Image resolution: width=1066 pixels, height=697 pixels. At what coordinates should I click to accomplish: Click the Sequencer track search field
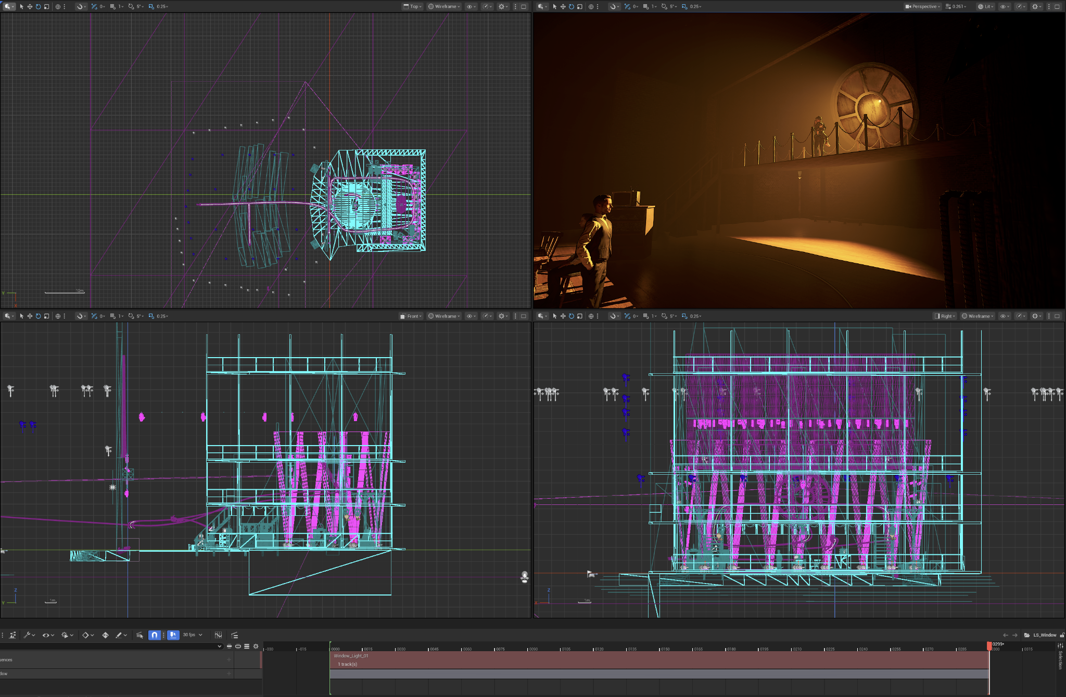pos(111,646)
